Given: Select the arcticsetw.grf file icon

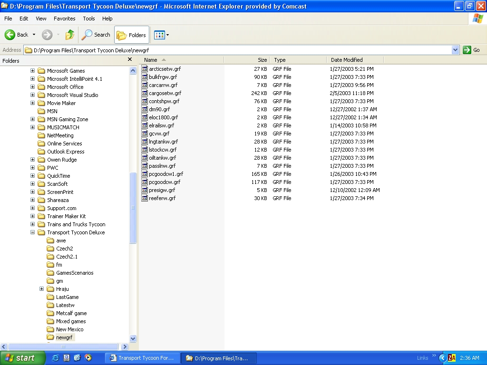Looking at the screenshot, I should tap(145, 68).
